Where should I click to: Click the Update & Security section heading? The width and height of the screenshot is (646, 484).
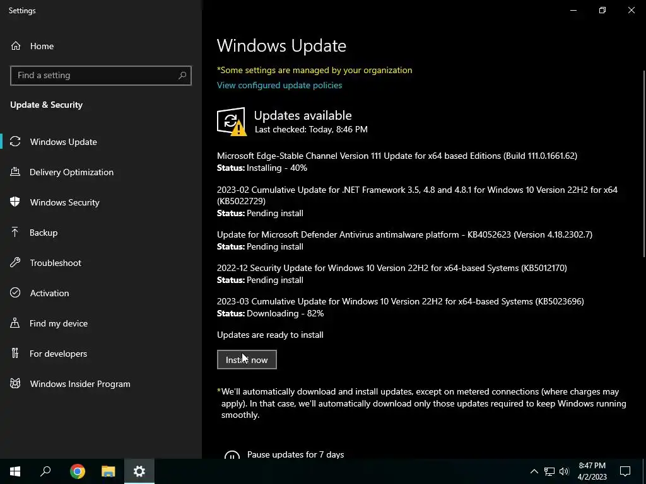(x=47, y=105)
